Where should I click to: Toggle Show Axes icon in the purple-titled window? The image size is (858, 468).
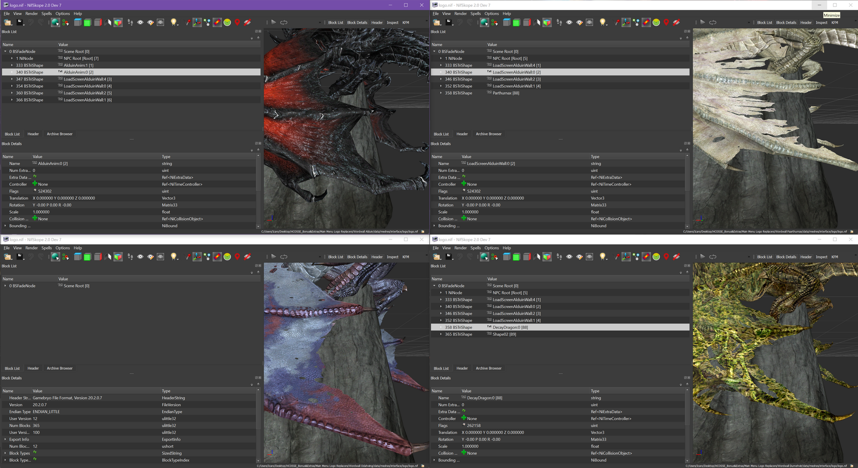click(197, 22)
